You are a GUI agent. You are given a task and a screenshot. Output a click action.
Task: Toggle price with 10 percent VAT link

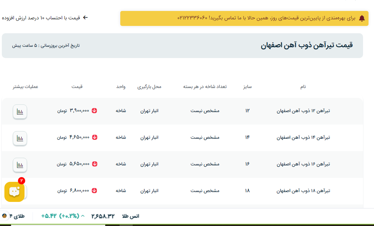click(x=45, y=18)
